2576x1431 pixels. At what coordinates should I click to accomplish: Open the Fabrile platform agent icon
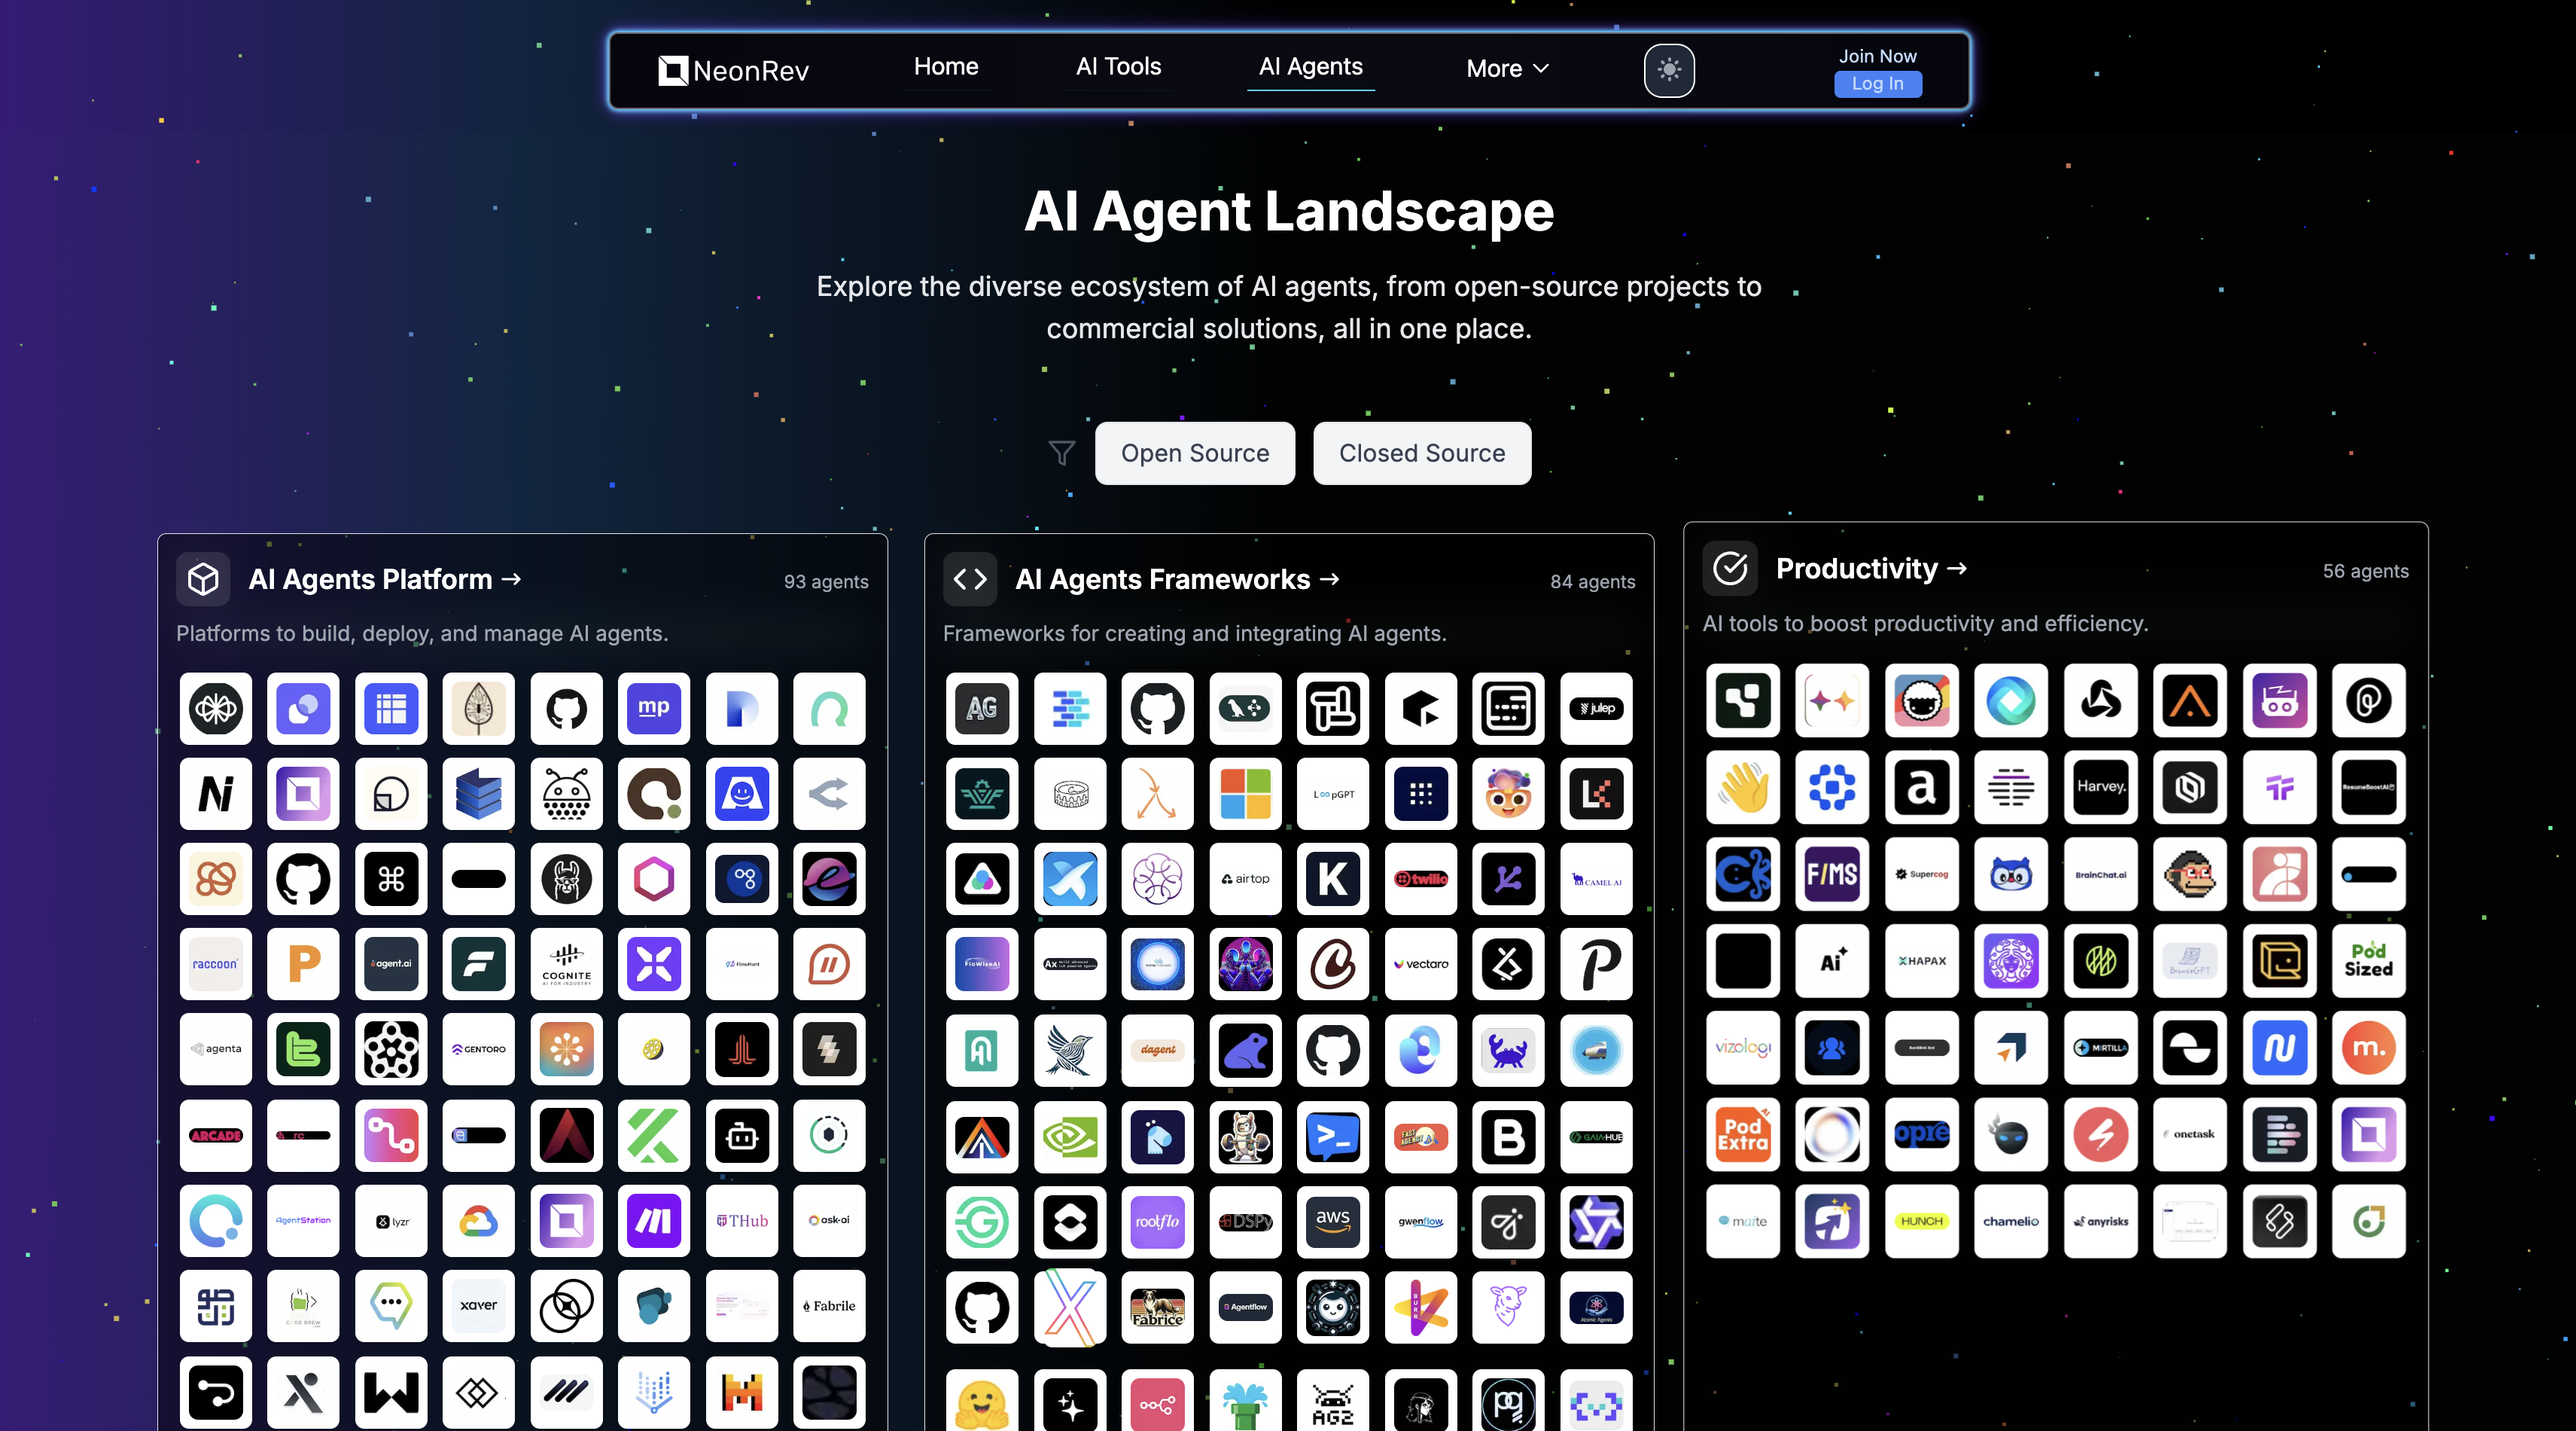pos(829,1306)
